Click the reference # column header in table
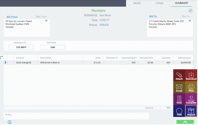 pyautogui.click(x=112, y=58)
